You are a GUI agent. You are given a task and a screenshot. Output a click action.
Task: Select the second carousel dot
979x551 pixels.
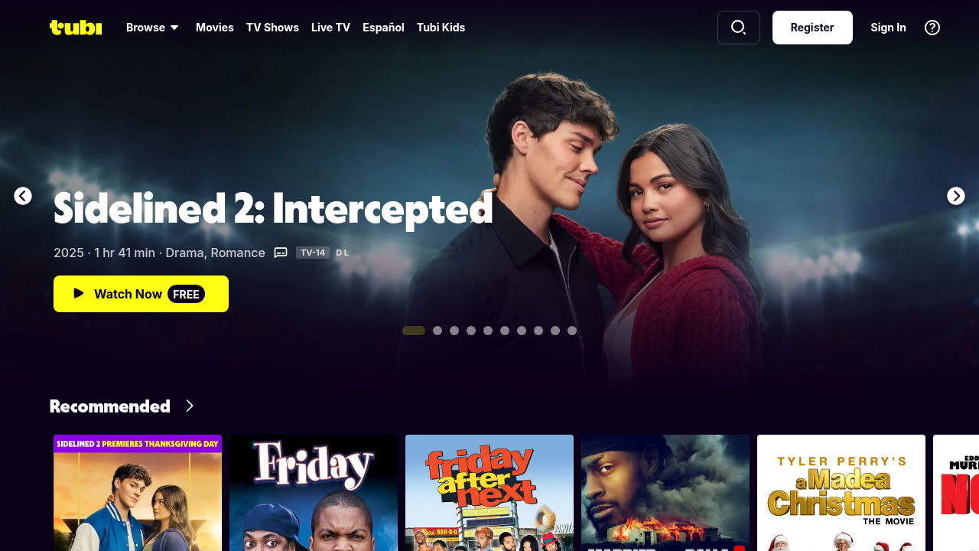(x=437, y=331)
